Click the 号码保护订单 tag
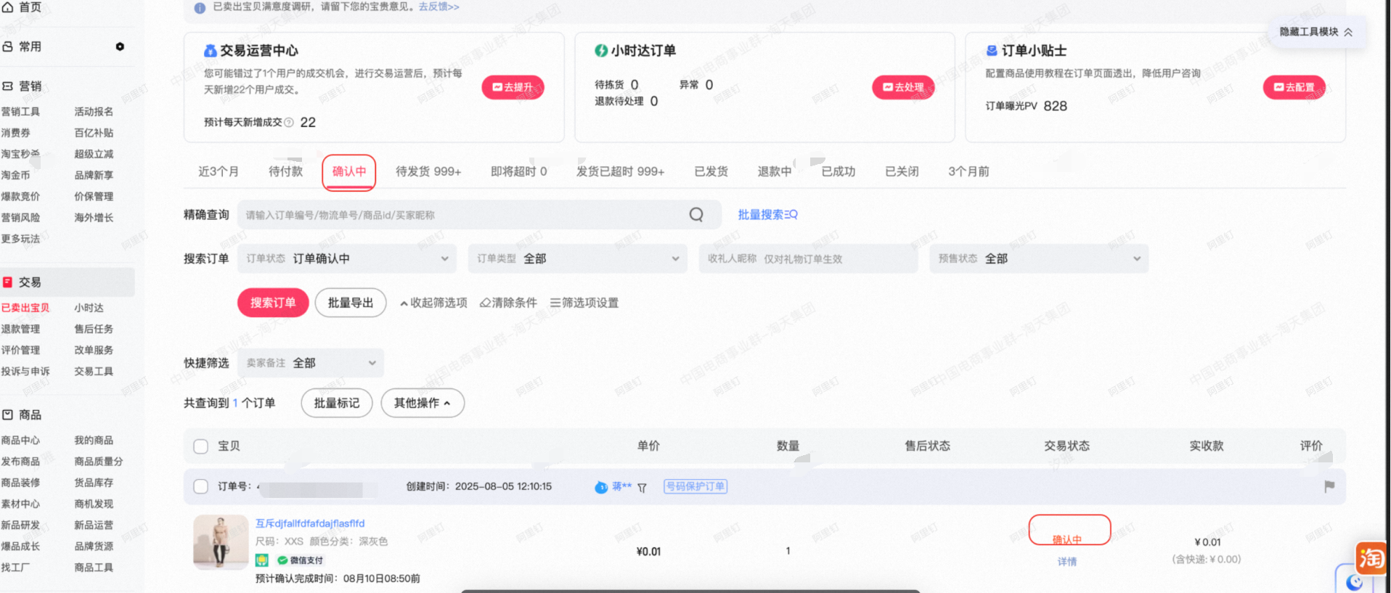Image resolution: width=1391 pixels, height=593 pixels. coord(695,486)
